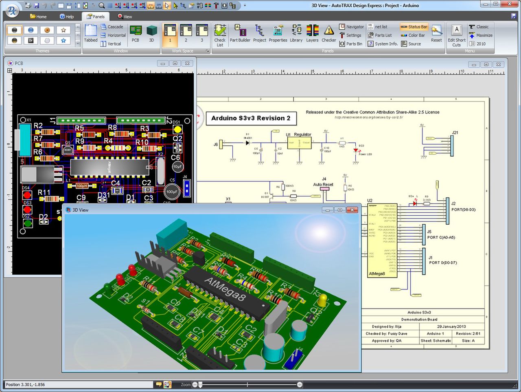
Task: Open System Info. panel
Action: [x=383, y=44]
